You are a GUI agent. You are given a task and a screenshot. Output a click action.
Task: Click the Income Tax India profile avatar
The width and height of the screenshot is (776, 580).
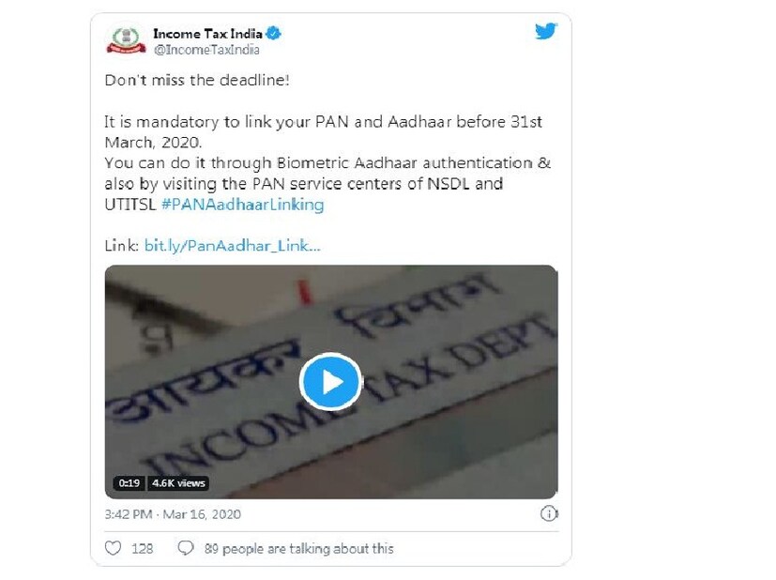click(x=126, y=40)
